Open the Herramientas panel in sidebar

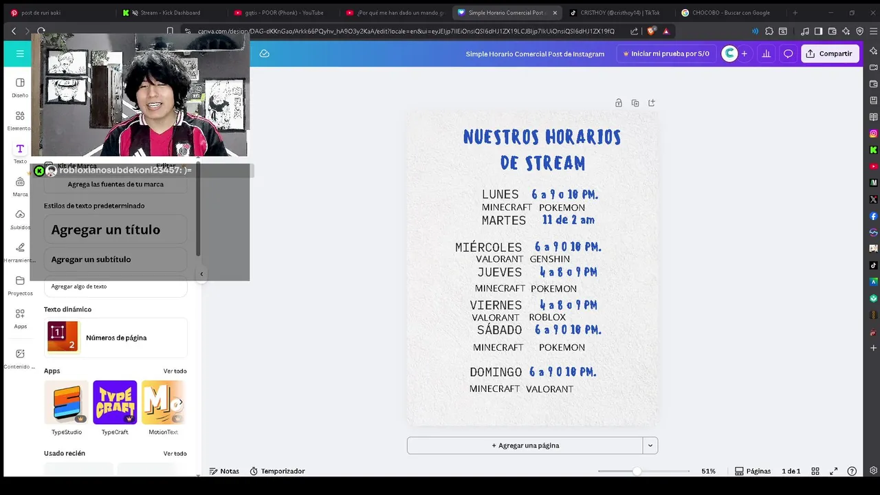click(x=20, y=252)
